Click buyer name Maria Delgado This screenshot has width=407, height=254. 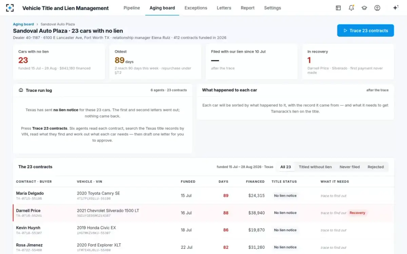click(x=30, y=193)
